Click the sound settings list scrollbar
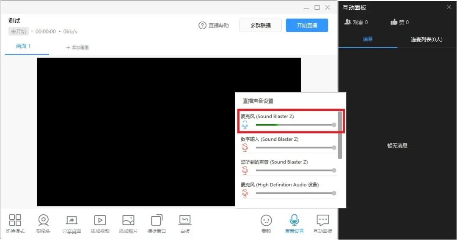Viewport: 457px width, 240px height. (x=340, y=135)
